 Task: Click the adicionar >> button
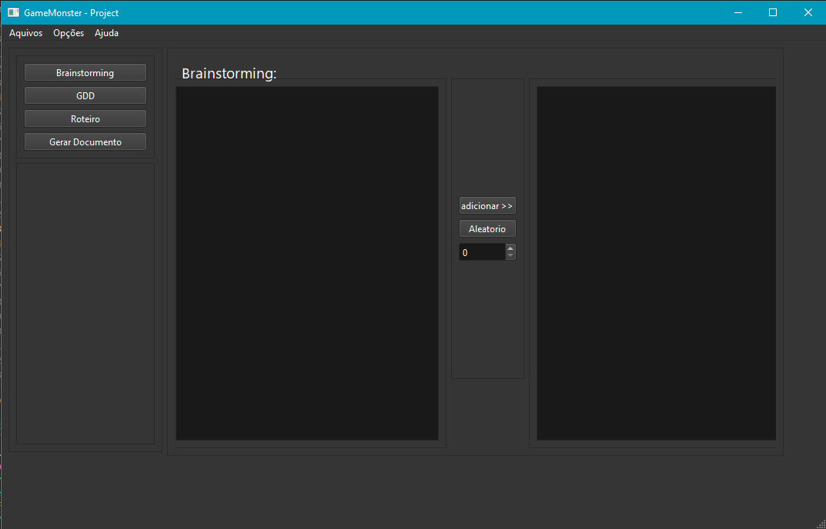(487, 206)
